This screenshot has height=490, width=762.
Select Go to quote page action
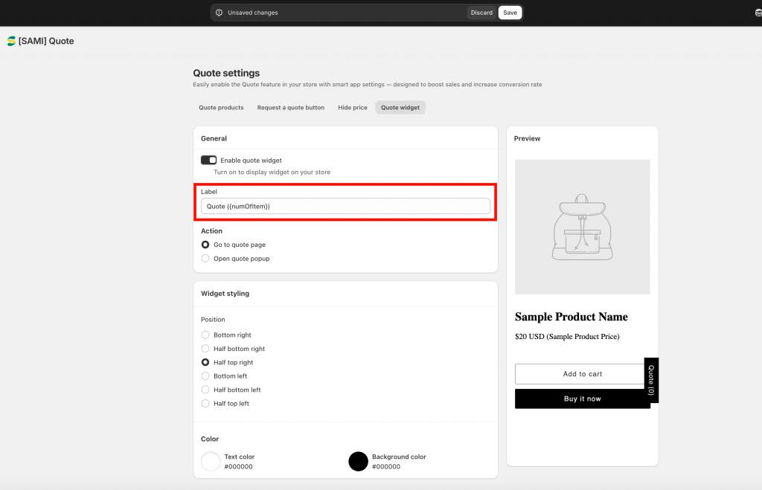pyautogui.click(x=205, y=245)
